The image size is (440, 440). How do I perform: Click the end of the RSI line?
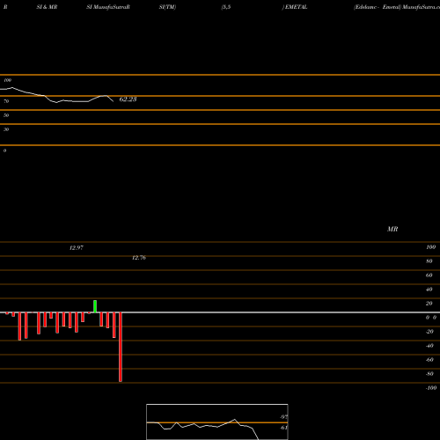click(x=114, y=101)
